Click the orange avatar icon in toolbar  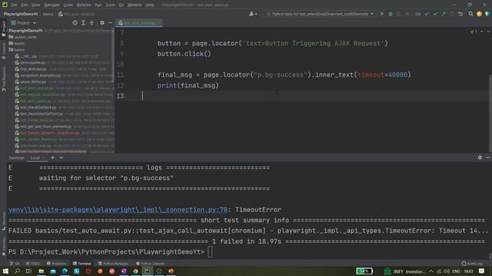479,14
